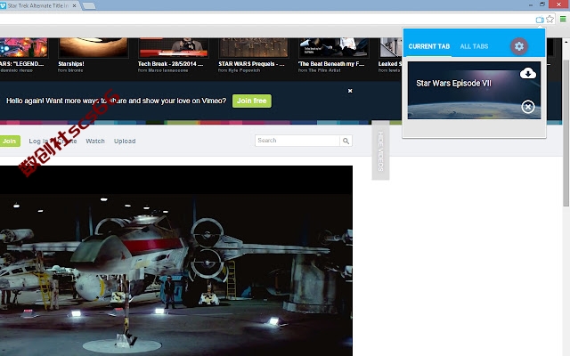Switch to the ALL TABS tab
This screenshot has height=356, width=570.
474,46
